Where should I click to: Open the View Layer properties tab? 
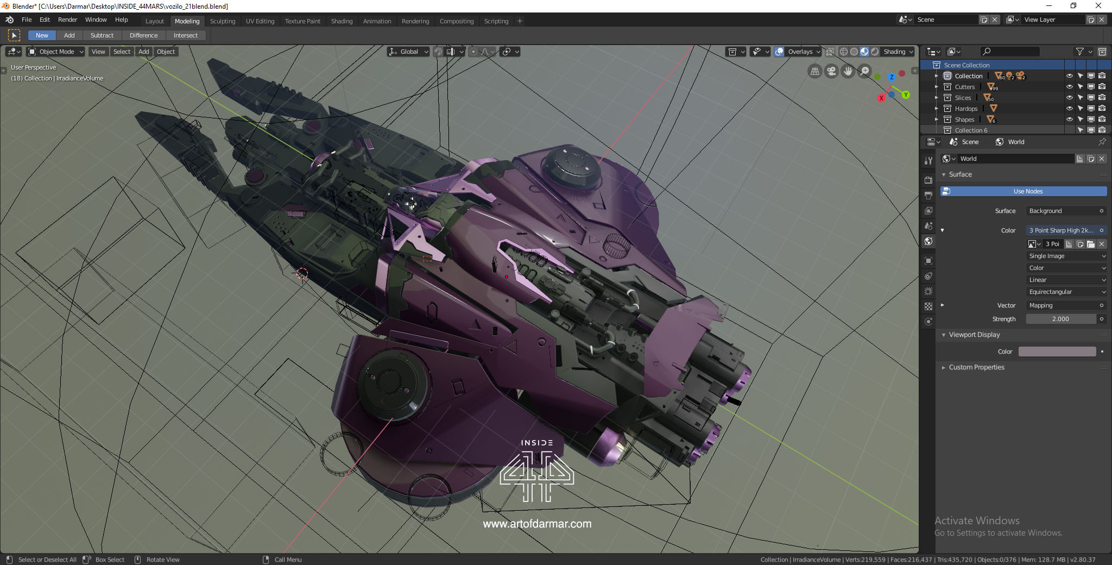tap(928, 210)
